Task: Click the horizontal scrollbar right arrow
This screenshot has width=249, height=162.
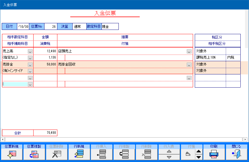Action: pyautogui.click(x=245, y=139)
